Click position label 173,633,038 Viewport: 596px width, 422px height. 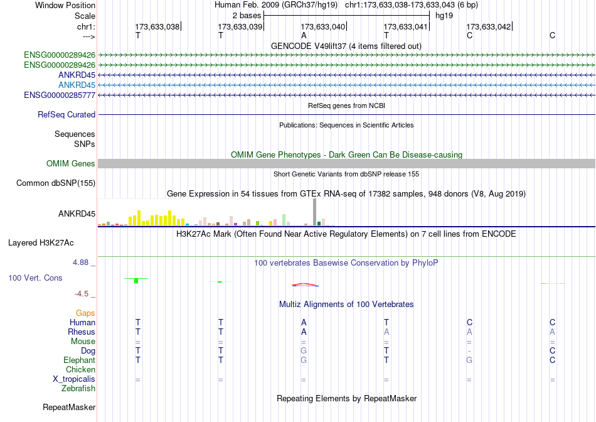(157, 26)
